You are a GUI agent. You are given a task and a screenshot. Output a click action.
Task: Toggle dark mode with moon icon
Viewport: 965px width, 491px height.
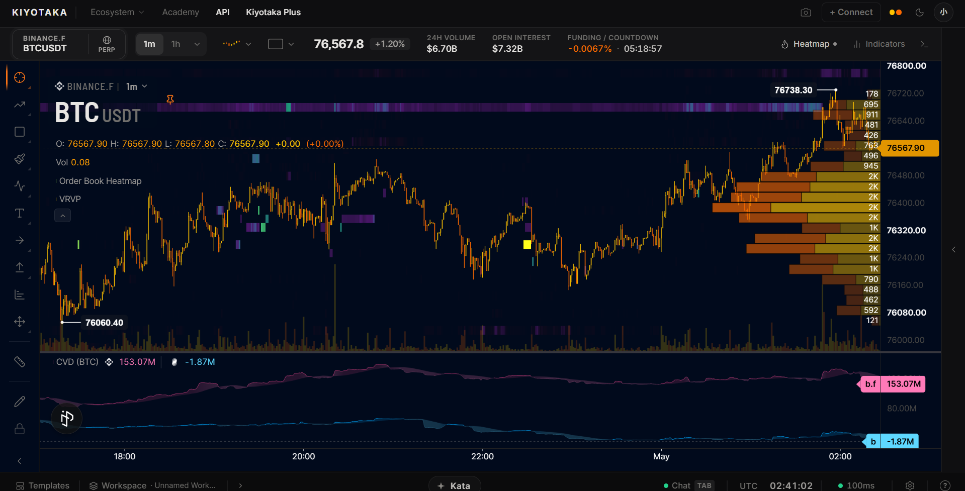pos(920,13)
